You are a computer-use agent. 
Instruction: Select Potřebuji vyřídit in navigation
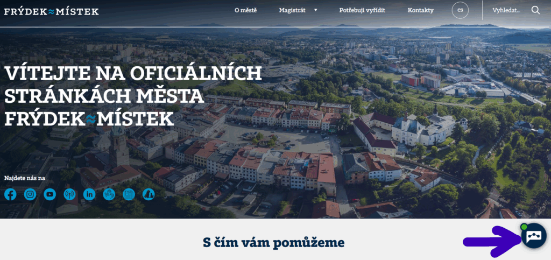tap(362, 10)
